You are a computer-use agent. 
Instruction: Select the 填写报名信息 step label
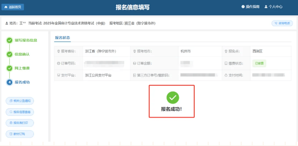26,40
